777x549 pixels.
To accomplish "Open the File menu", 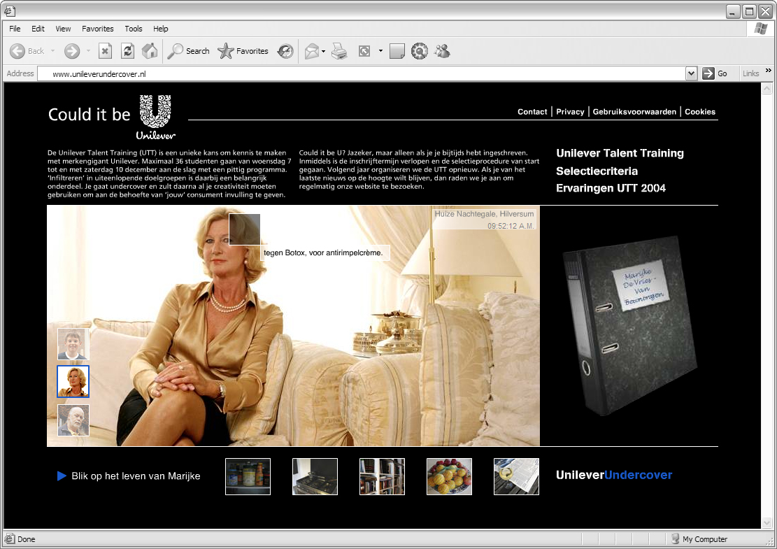I will 15,29.
